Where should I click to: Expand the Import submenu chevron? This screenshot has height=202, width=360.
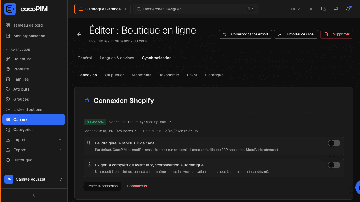pos(60,140)
